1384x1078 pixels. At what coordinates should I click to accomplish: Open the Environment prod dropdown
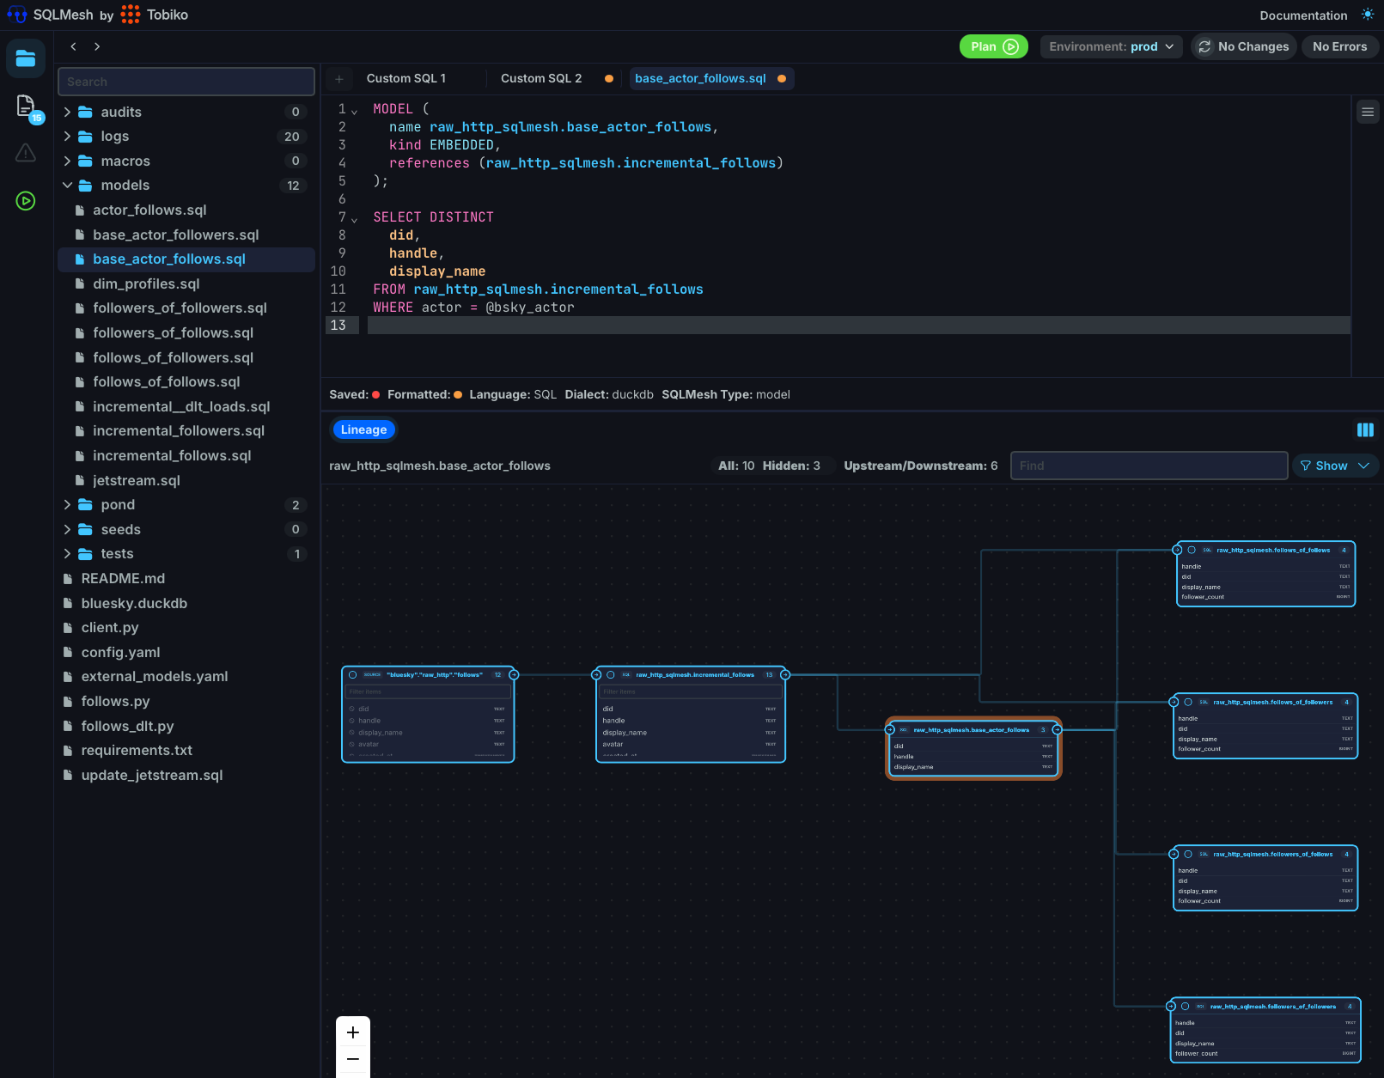[1111, 46]
